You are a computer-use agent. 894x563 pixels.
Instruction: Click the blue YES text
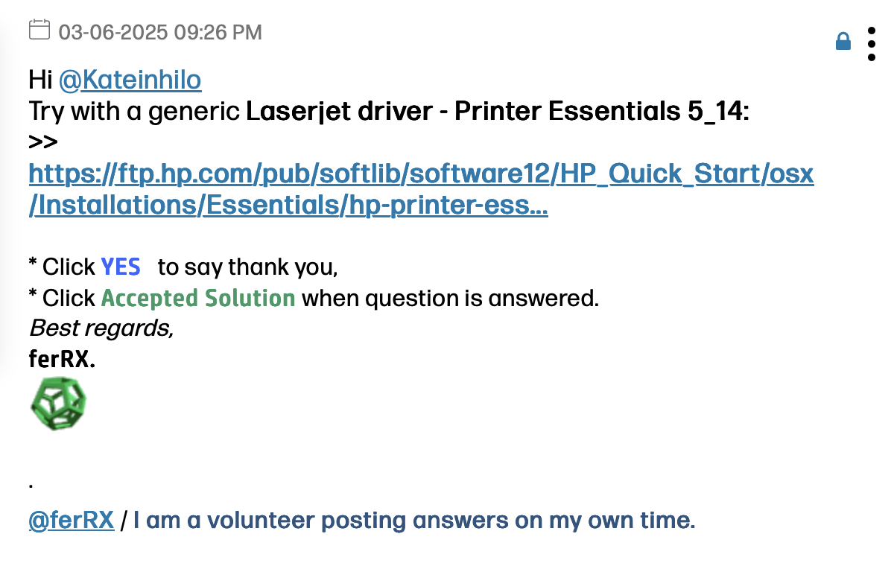[121, 266]
